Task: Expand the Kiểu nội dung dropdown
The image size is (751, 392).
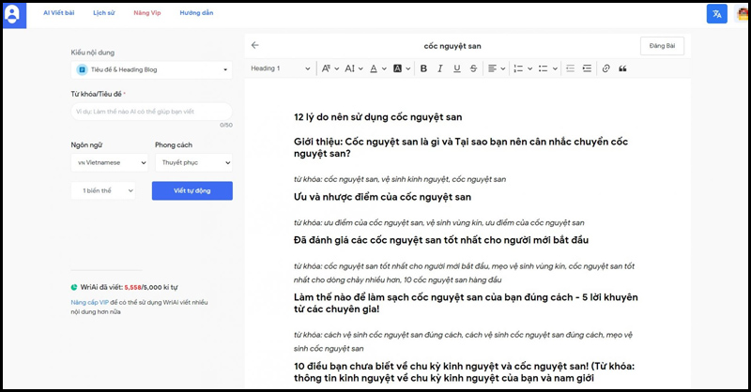Action: coord(152,70)
